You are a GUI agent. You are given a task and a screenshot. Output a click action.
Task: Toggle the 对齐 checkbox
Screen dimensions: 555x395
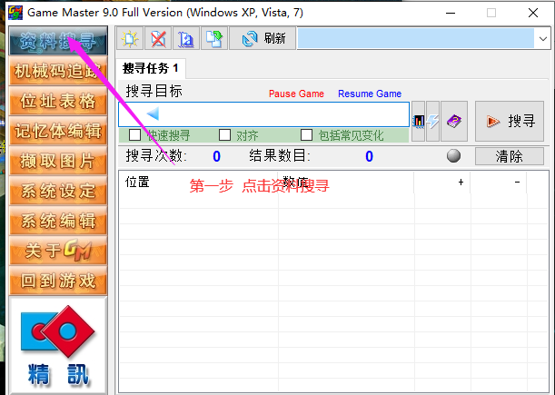click(x=224, y=135)
